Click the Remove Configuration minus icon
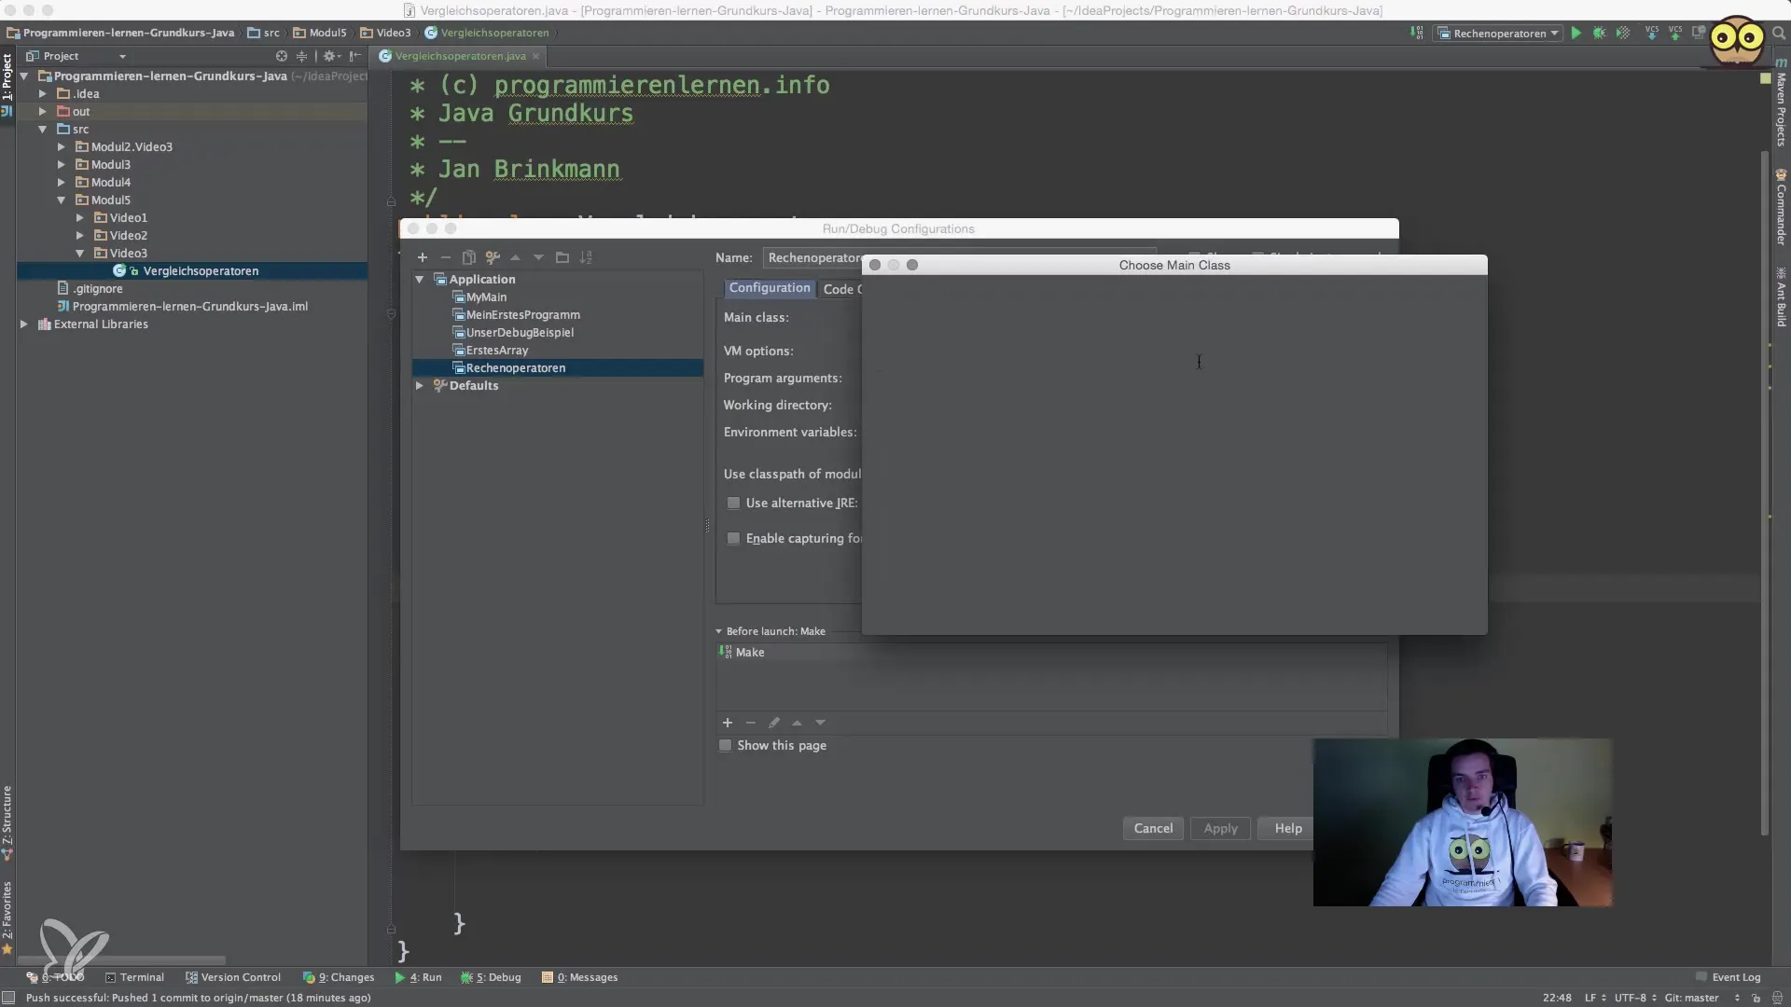1791x1007 pixels. pyautogui.click(x=445, y=257)
